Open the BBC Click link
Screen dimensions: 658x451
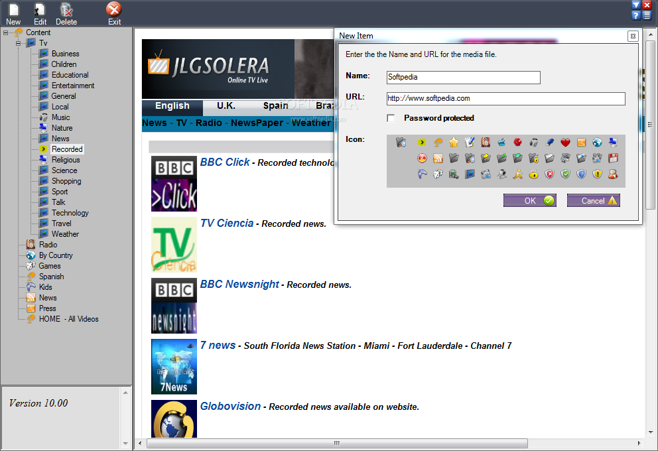(224, 162)
